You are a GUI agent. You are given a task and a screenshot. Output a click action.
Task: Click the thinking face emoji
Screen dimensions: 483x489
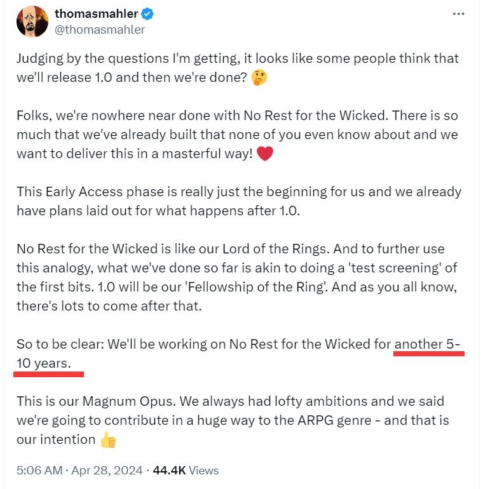click(x=259, y=78)
